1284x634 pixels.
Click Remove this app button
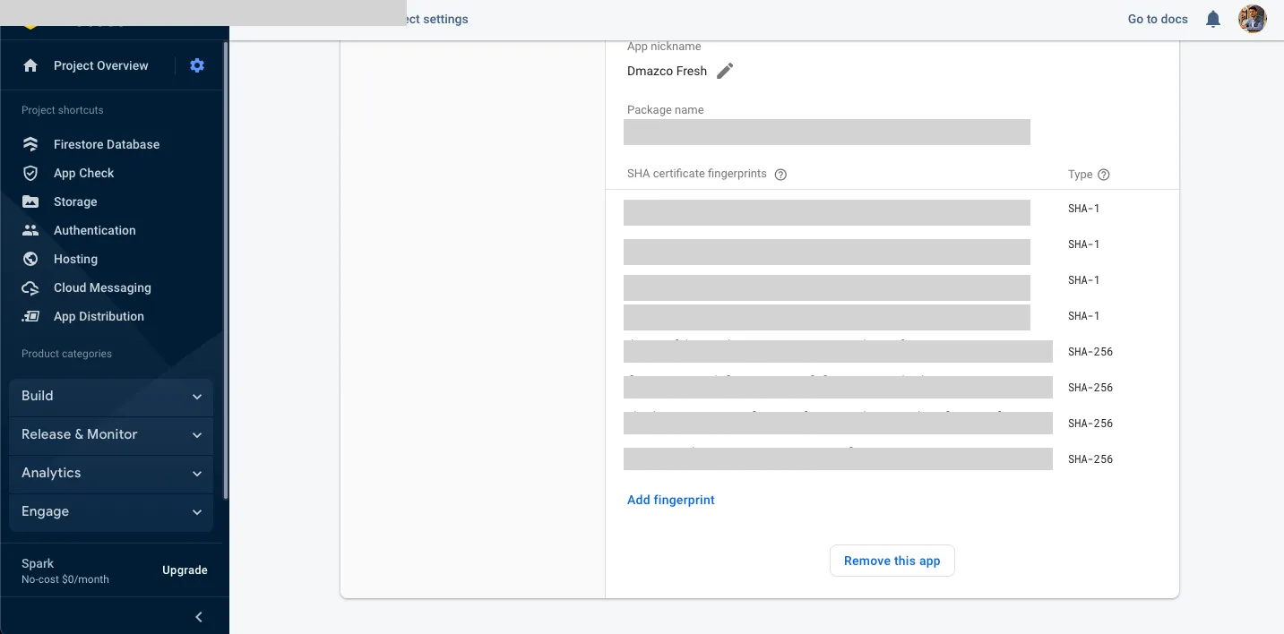point(892,561)
